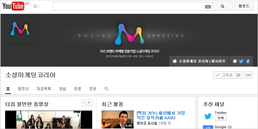
Task: Open the 정보 tab
Action: pyautogui.click(x=93, y=89)
